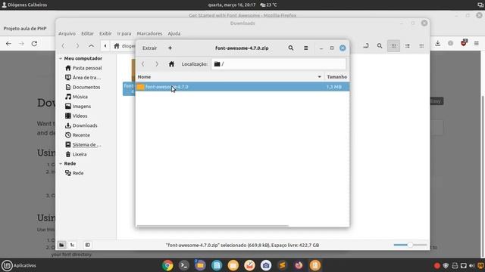The width and height of the screenshot is (485, 272).
Task: Open search in the font-awesome-4.7.0.zip window
Action: tap(291, 48)
